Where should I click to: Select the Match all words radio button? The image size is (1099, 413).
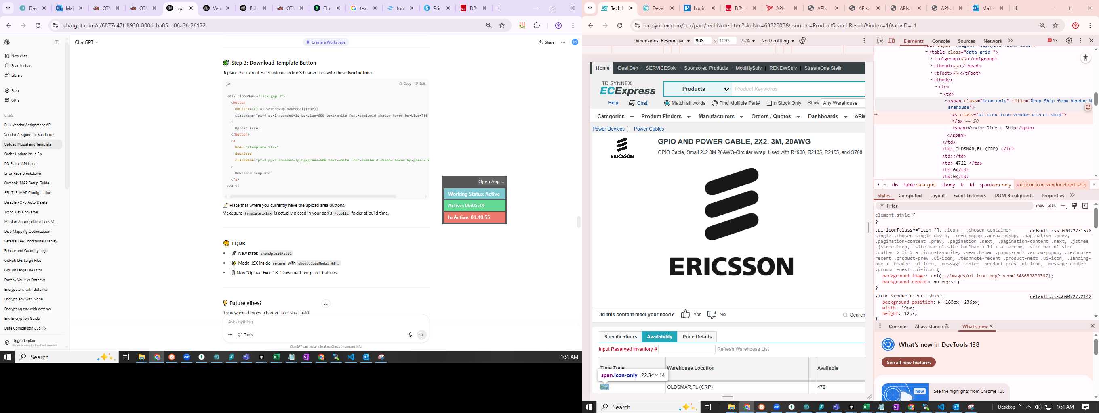[x=667, y=103]
